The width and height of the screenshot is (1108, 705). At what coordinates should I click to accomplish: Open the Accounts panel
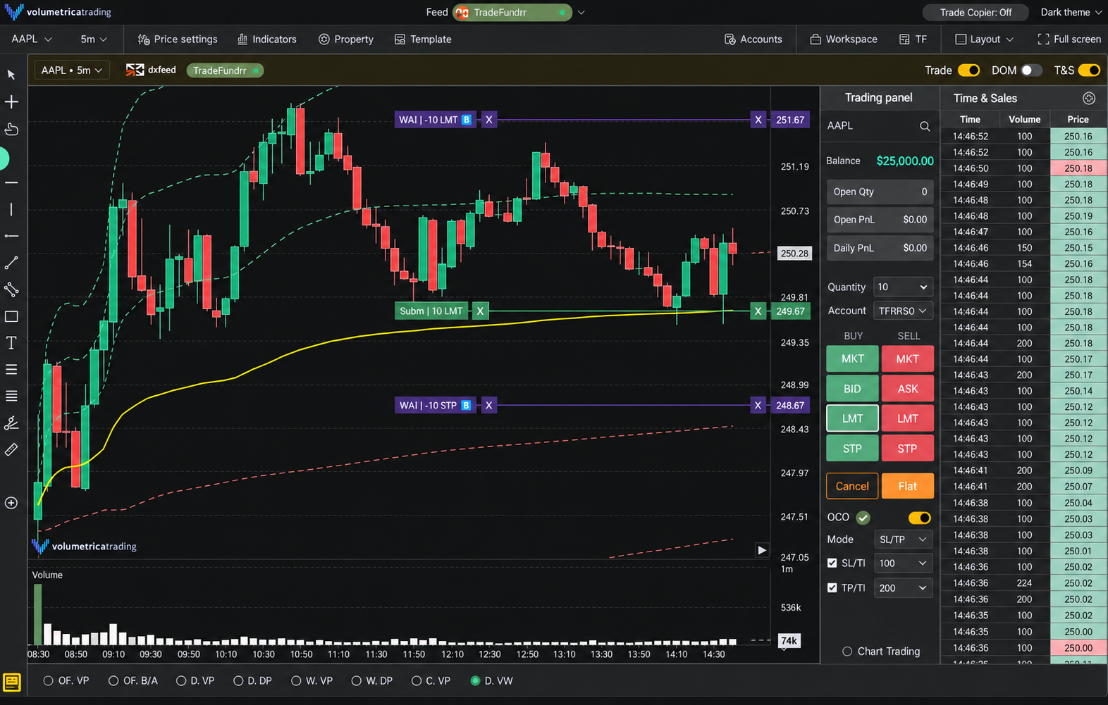pyautogui.click(x=753, y=39)
